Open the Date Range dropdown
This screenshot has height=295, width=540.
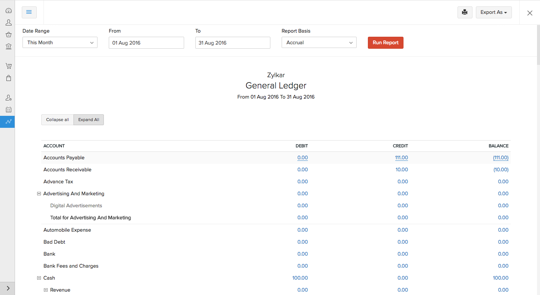coord(60,43)
